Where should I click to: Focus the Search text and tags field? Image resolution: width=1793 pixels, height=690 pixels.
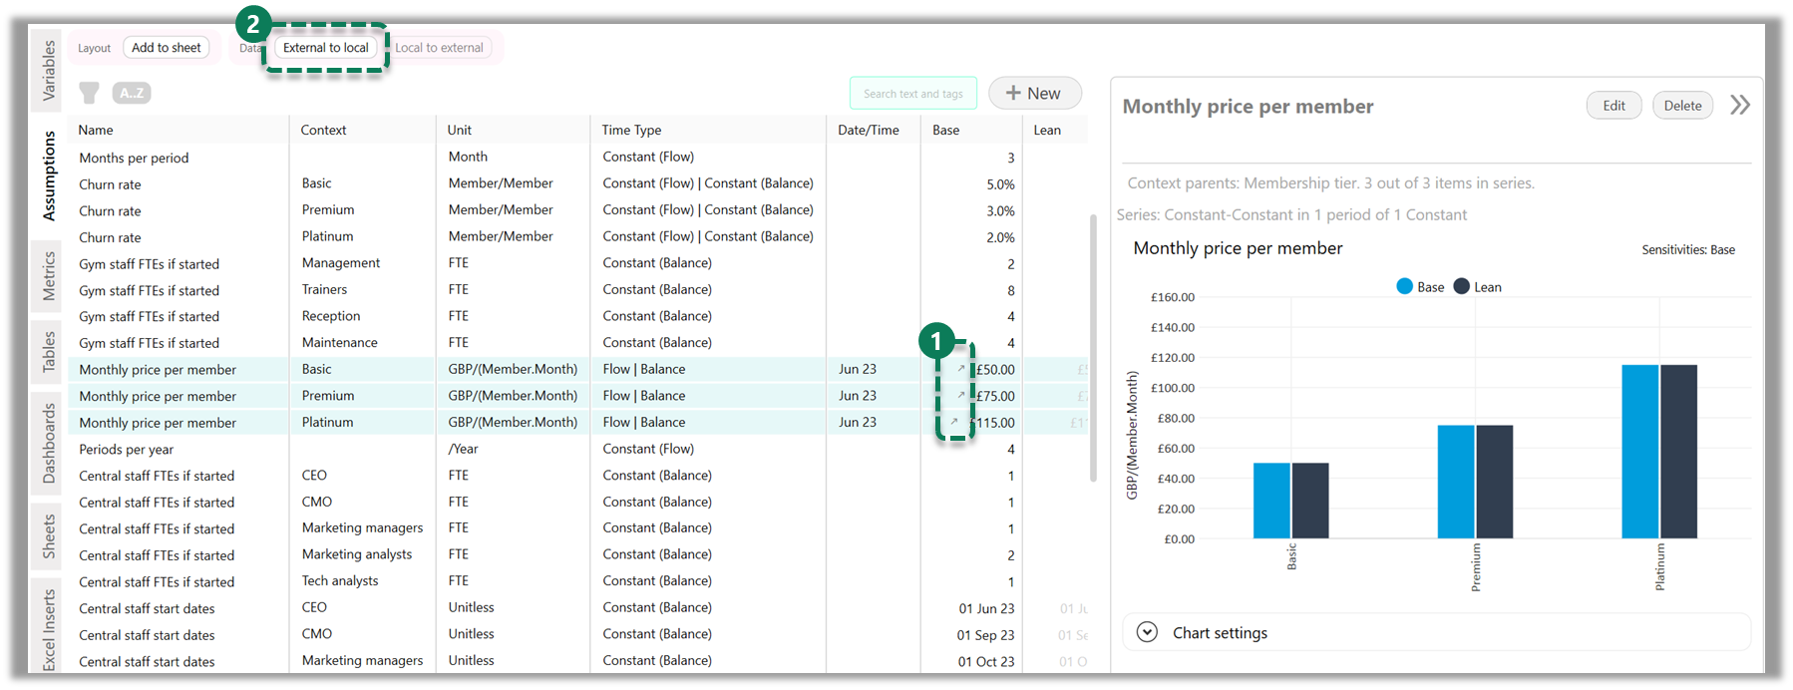click(x=913, y=94)
